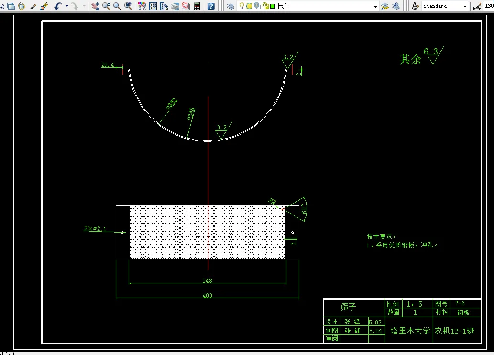The width and height of the screenshot is (494, 355).
Task: Click the 技术要求 heading text
Action: point(381,237)
